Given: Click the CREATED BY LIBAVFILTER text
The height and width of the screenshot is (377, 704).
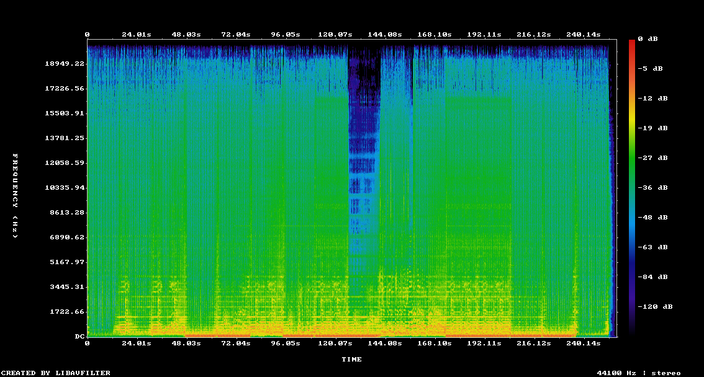Looking at the screenshot, I should point(55,373).
